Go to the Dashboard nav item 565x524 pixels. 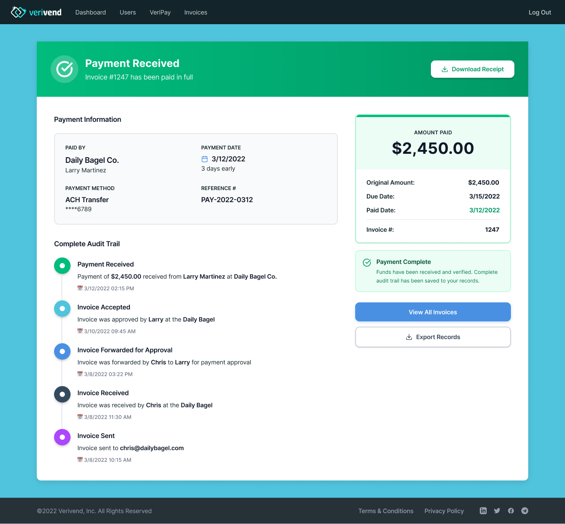point(90,12)
